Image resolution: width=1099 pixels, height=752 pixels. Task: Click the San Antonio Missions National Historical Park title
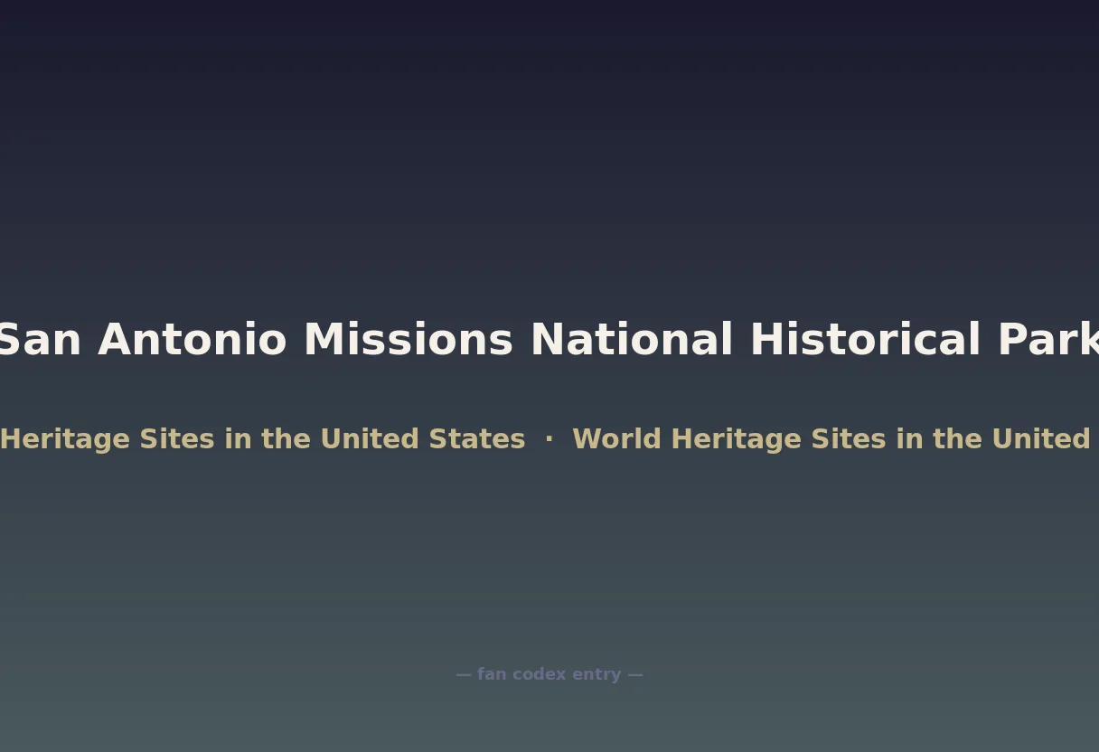(549, 340)
